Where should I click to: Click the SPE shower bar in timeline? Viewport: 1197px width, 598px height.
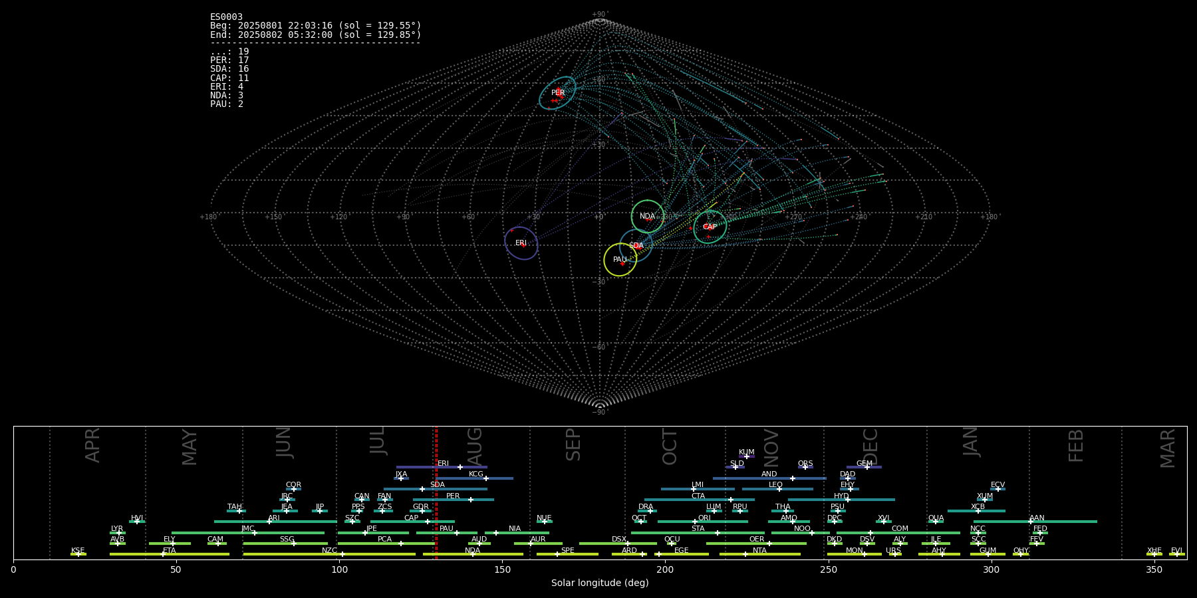pos(567,554)
